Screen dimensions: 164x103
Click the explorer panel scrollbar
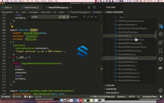[156, 35]
